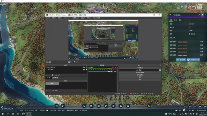Click the 停止录制 stop recording button
The width and height of the screenshot is (207, 116).
coord(139,70)
